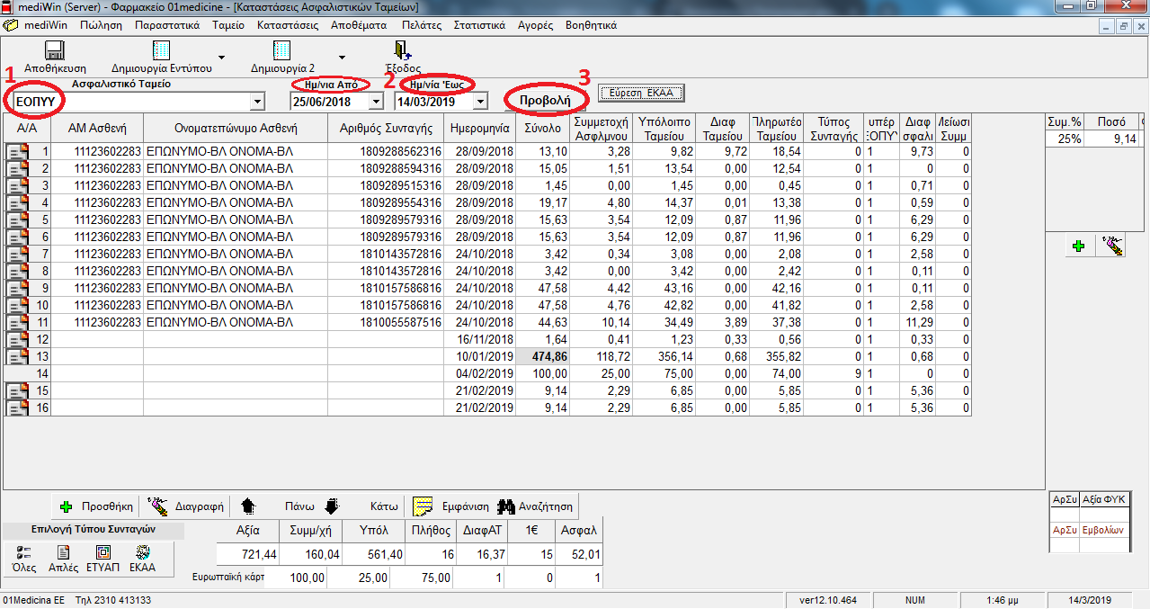The height and width of the screenshot is (609, 1150).
Task: Click the mediWin menu item
Action: point(45,25)
